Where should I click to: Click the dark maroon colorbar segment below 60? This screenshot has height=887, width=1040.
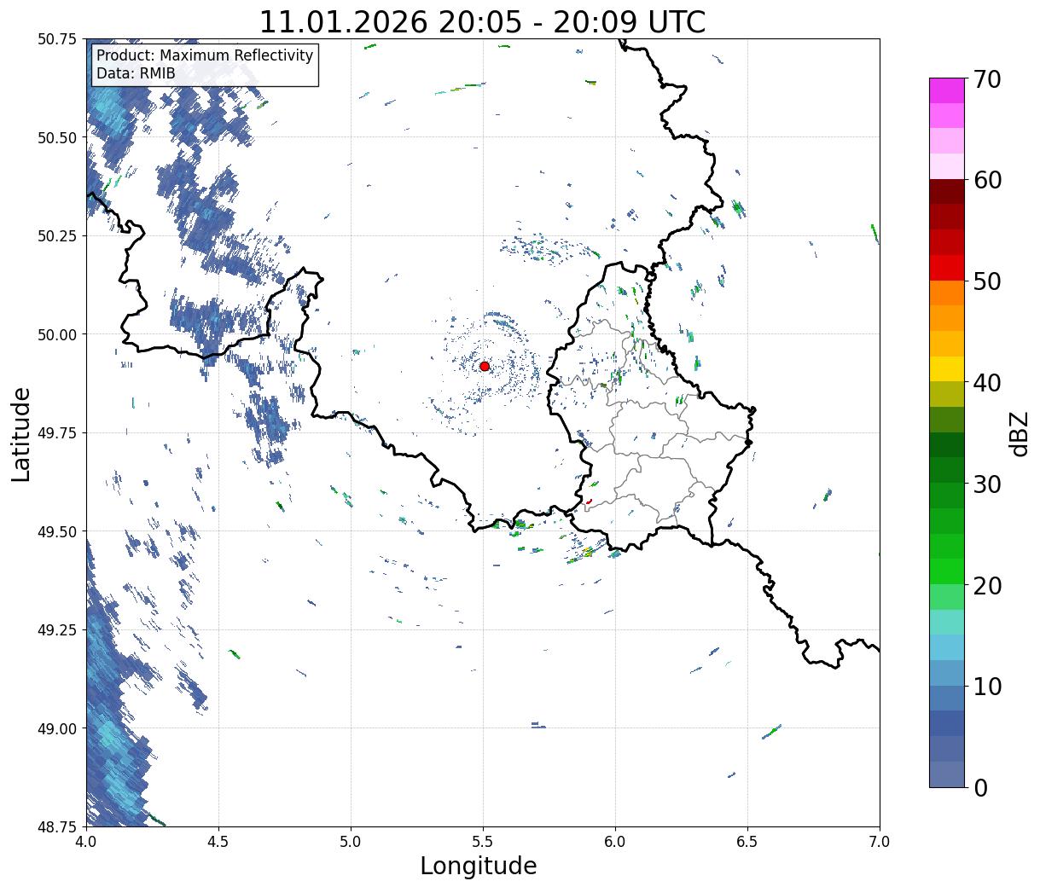(x=947, y=192)
